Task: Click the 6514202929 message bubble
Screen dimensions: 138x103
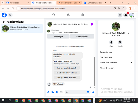Action: pyautogui.click(x=58, y=84)
